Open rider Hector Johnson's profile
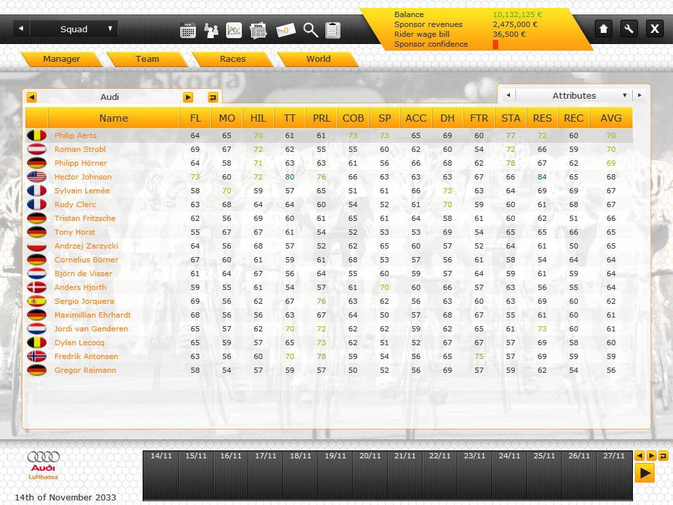Image resolution: width=673 pixels, height=505 pixels. tap(83, 177)
